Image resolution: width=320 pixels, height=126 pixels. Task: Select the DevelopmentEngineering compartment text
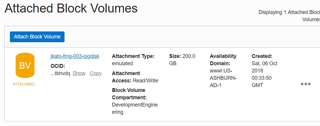pos(135,108)
